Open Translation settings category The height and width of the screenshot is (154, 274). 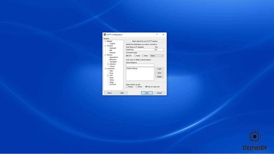click(x=113, y=62)
